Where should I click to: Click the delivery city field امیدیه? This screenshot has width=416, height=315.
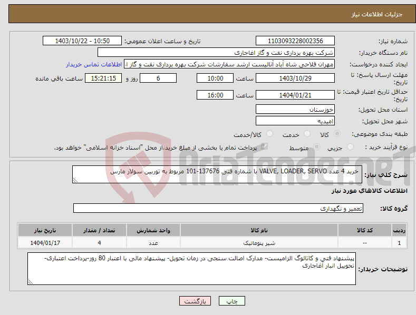pyautogui.click(x=295, y=121)
